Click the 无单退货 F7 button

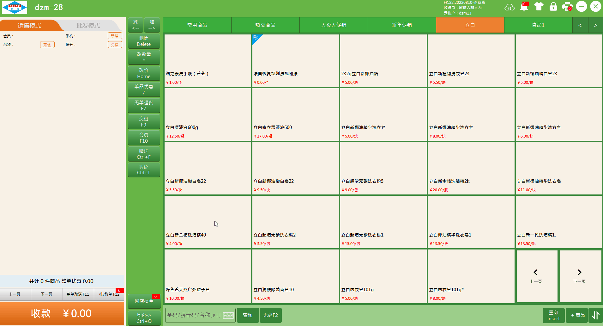click(144, 106)
